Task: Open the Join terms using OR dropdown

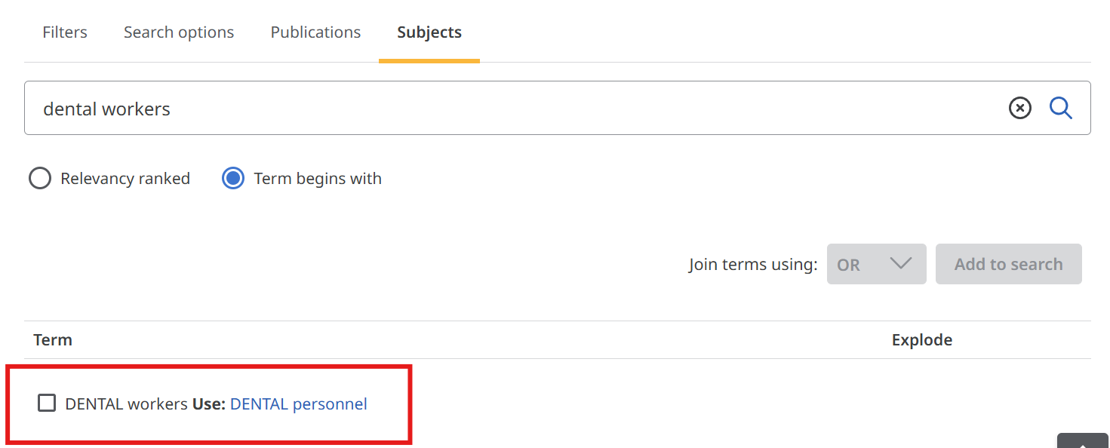Action: pyautogui.click(x=876, y=264)
